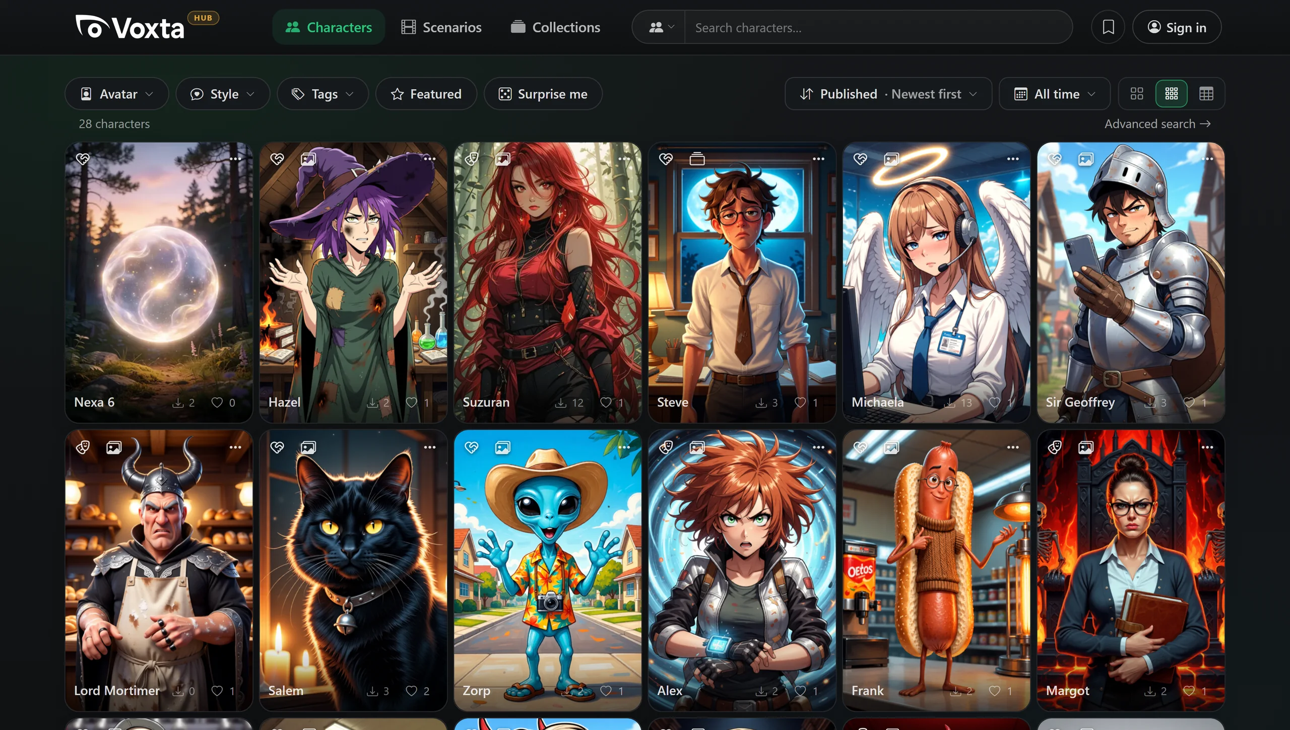
Task: Open more options on Nexa 6 card
Action: (x=235, y=159)
